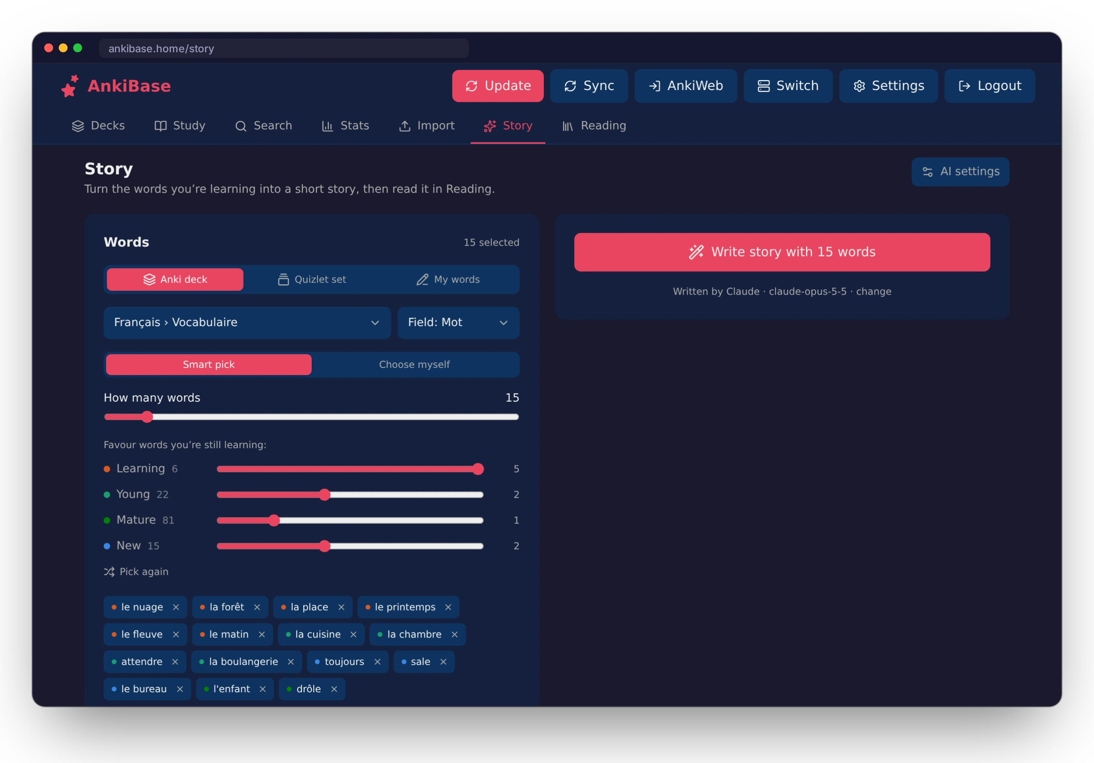1094x763 pixels.
Task: Open the Français › Vocabulaire deck dropdown
Action: click(x=247, y=322)
